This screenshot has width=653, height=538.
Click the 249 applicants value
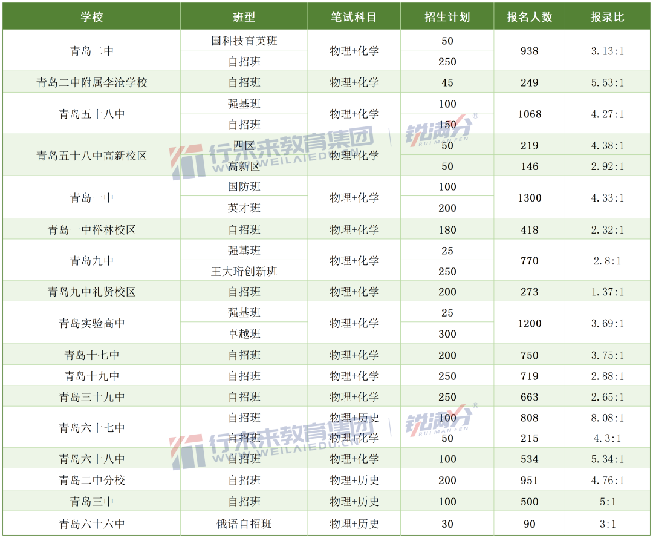tap(529, 82)
